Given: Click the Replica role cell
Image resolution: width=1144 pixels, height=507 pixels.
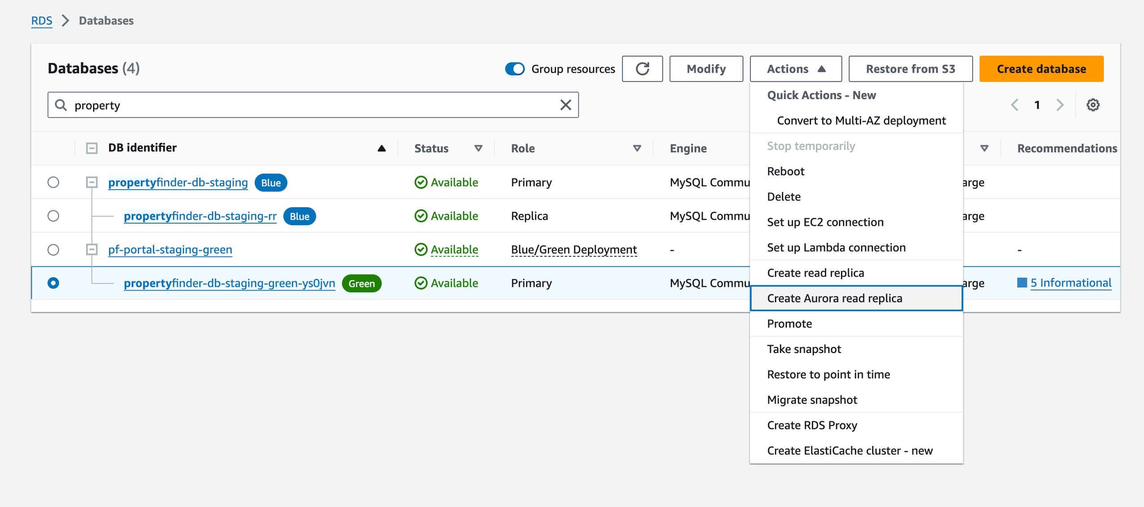Looking at the screenshot, I should [x=530, y=216].
